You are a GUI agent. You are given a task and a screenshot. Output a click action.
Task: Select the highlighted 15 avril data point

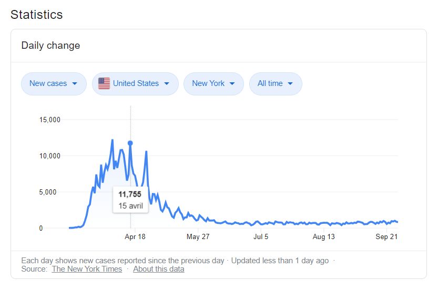[x=130, y=143]
